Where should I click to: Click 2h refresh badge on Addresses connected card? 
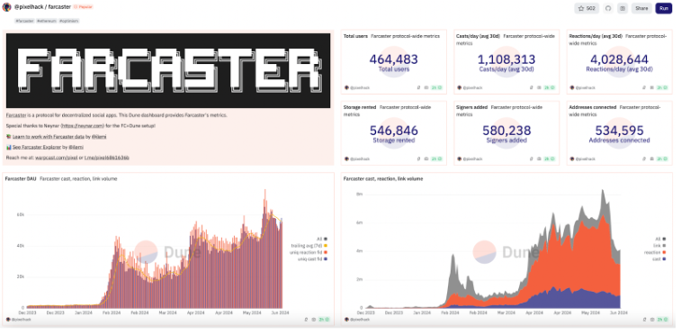pos(661,159)
